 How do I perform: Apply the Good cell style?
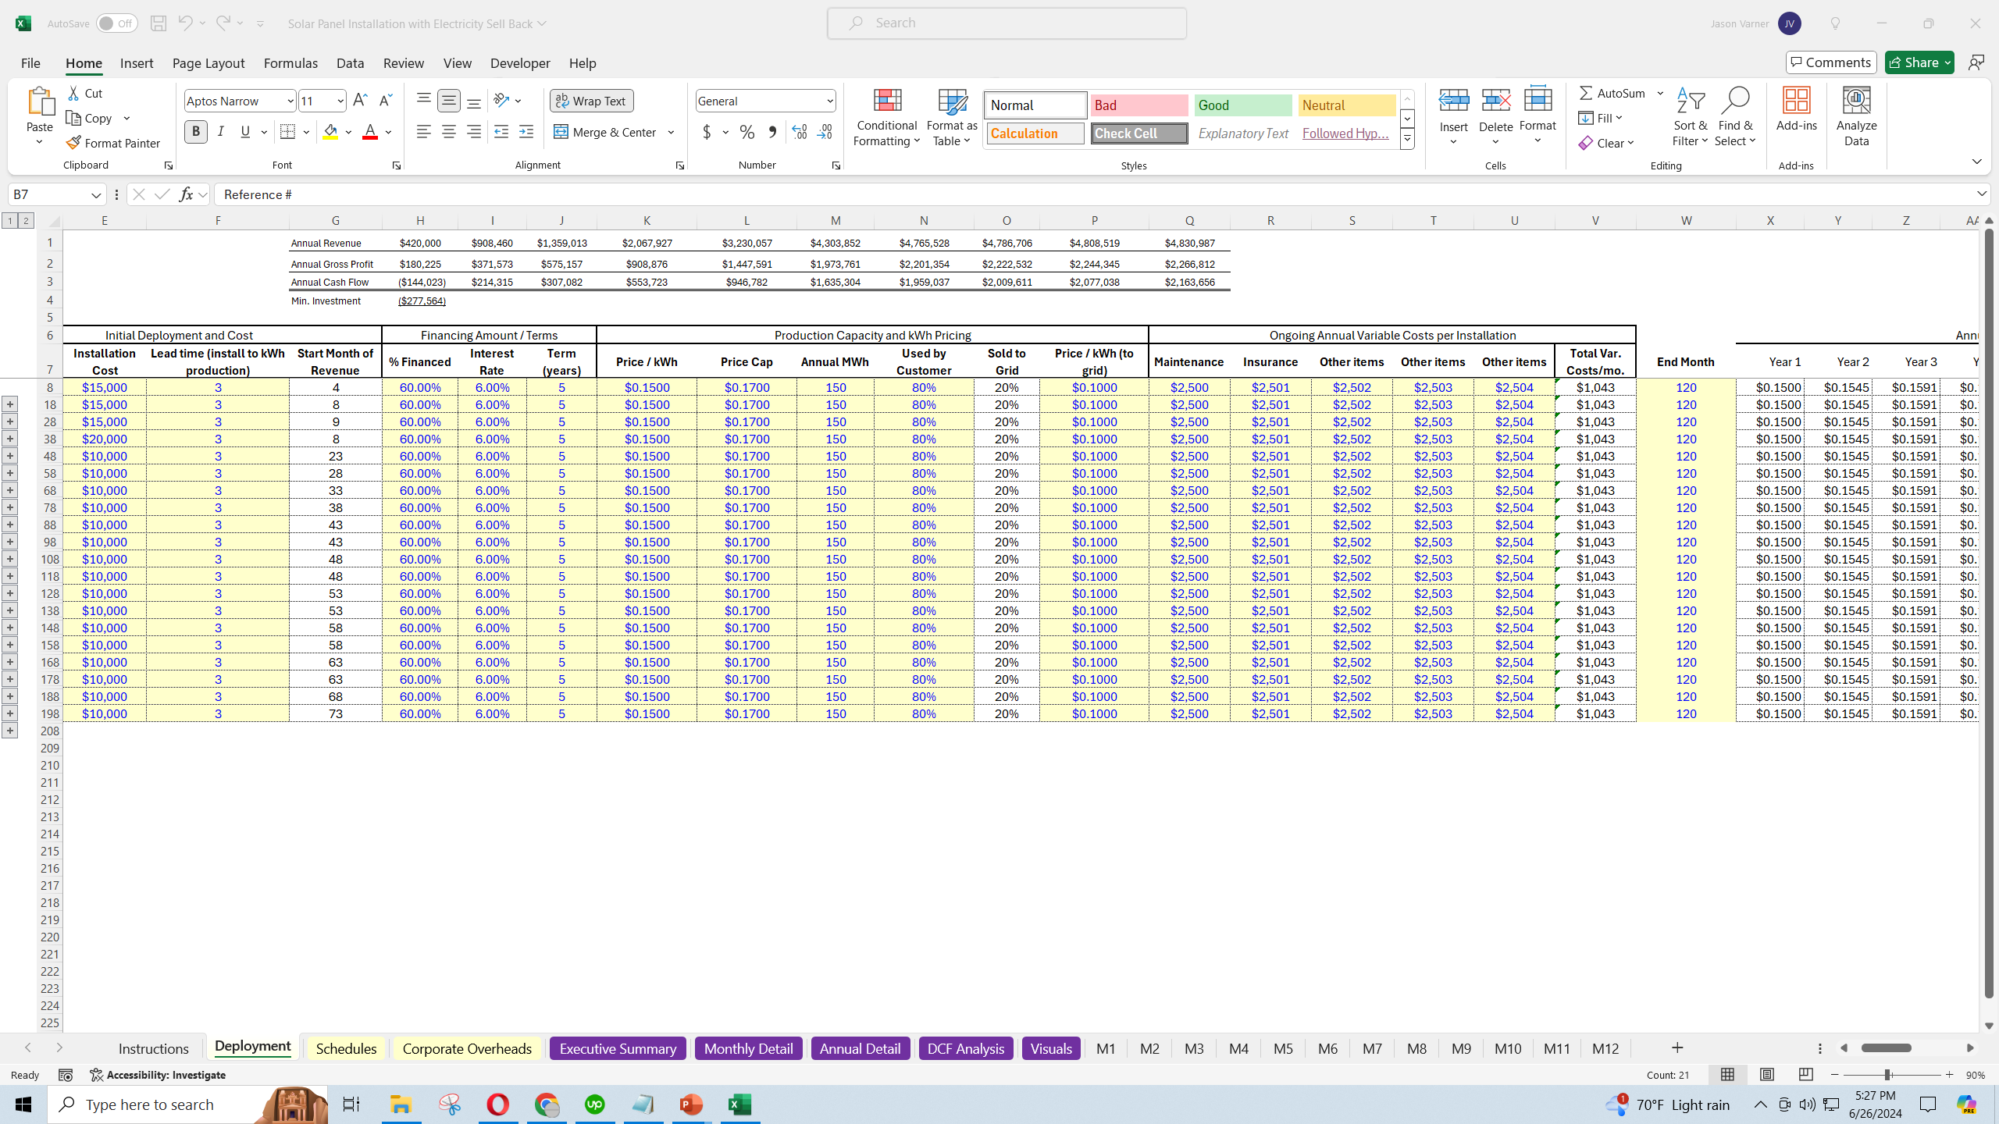pyautogui.click(x=1243, y=105)
